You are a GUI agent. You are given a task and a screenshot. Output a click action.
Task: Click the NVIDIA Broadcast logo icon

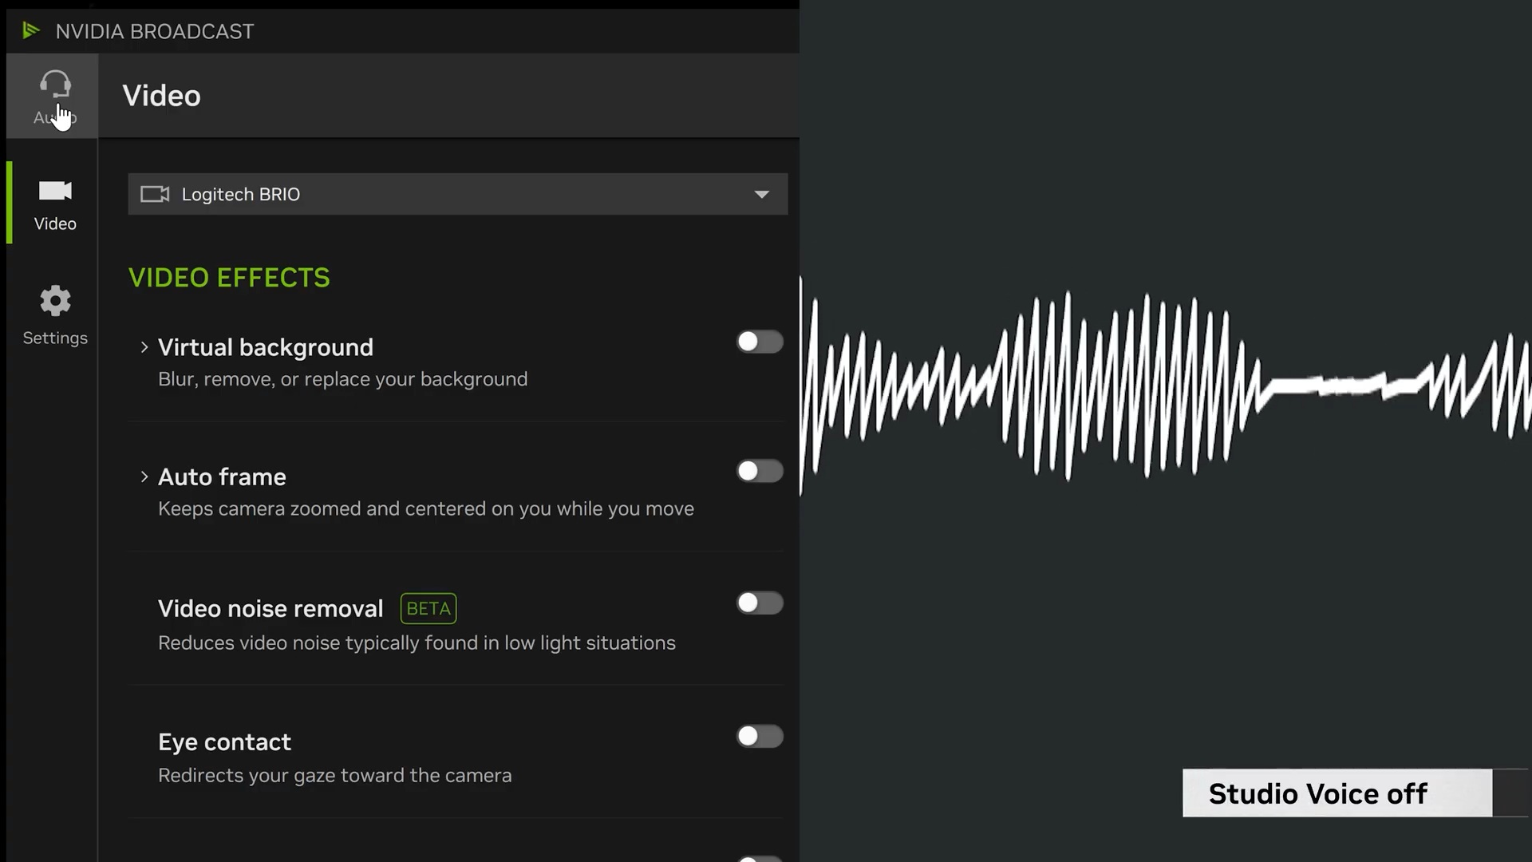pos(31,31)
